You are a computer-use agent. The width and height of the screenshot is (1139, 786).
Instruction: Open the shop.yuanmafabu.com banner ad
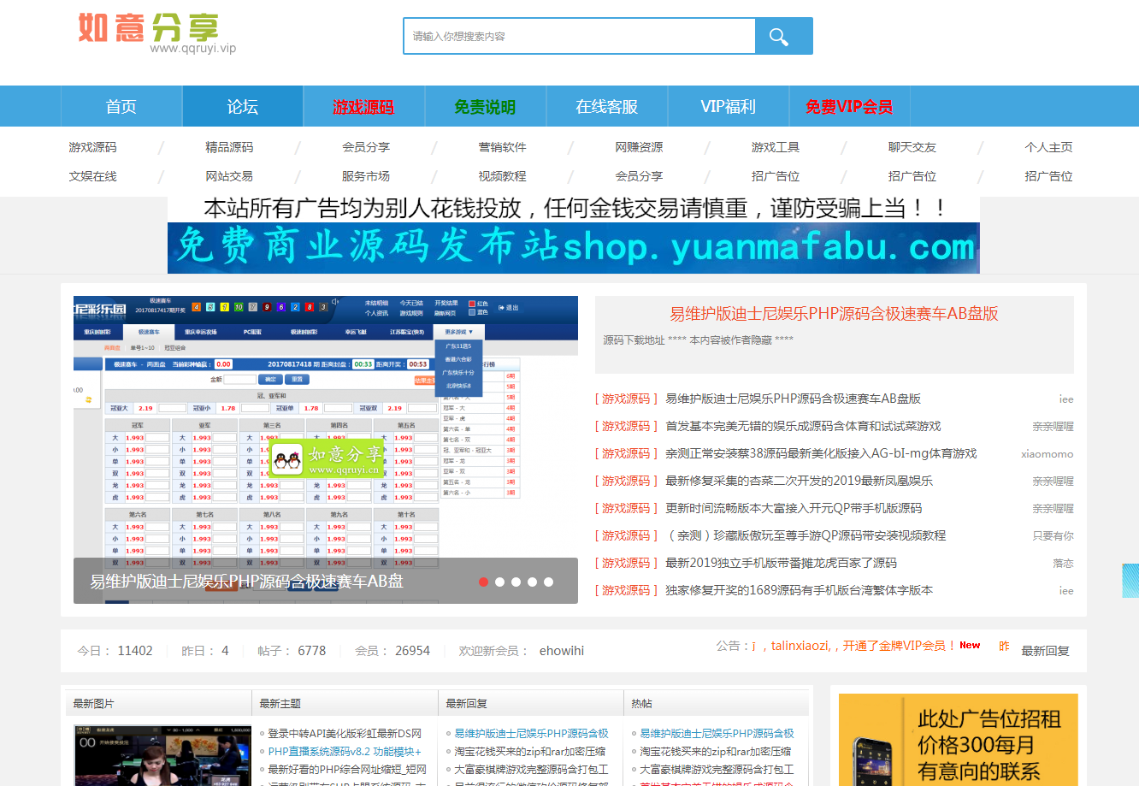[x=573, y=247]
